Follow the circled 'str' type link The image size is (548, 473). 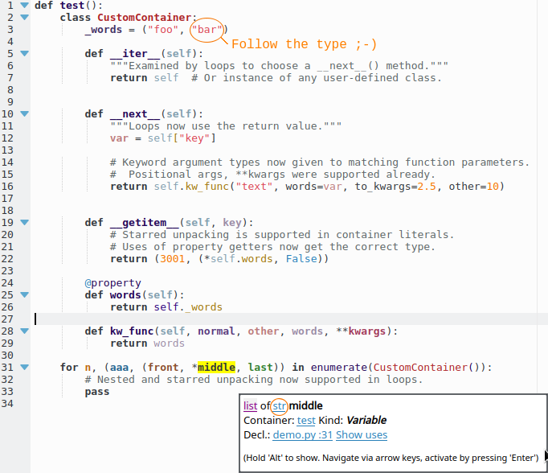coord(279,406)
